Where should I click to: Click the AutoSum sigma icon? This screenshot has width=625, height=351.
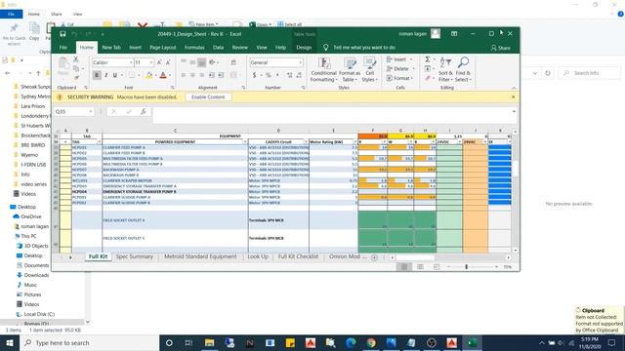pyautogui.click(x=428, y=59)
